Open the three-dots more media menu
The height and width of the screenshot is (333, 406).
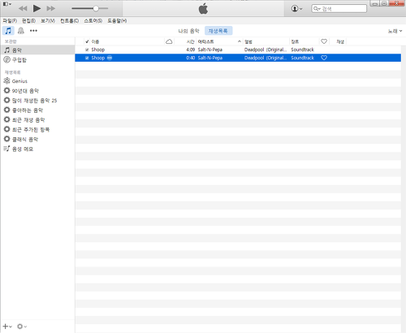pyautogui.click(x=33, y=31)
